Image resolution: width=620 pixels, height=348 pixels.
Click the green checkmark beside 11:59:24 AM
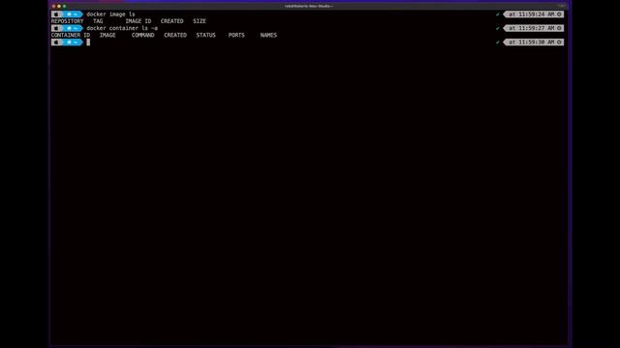click(x=498, y=14)
